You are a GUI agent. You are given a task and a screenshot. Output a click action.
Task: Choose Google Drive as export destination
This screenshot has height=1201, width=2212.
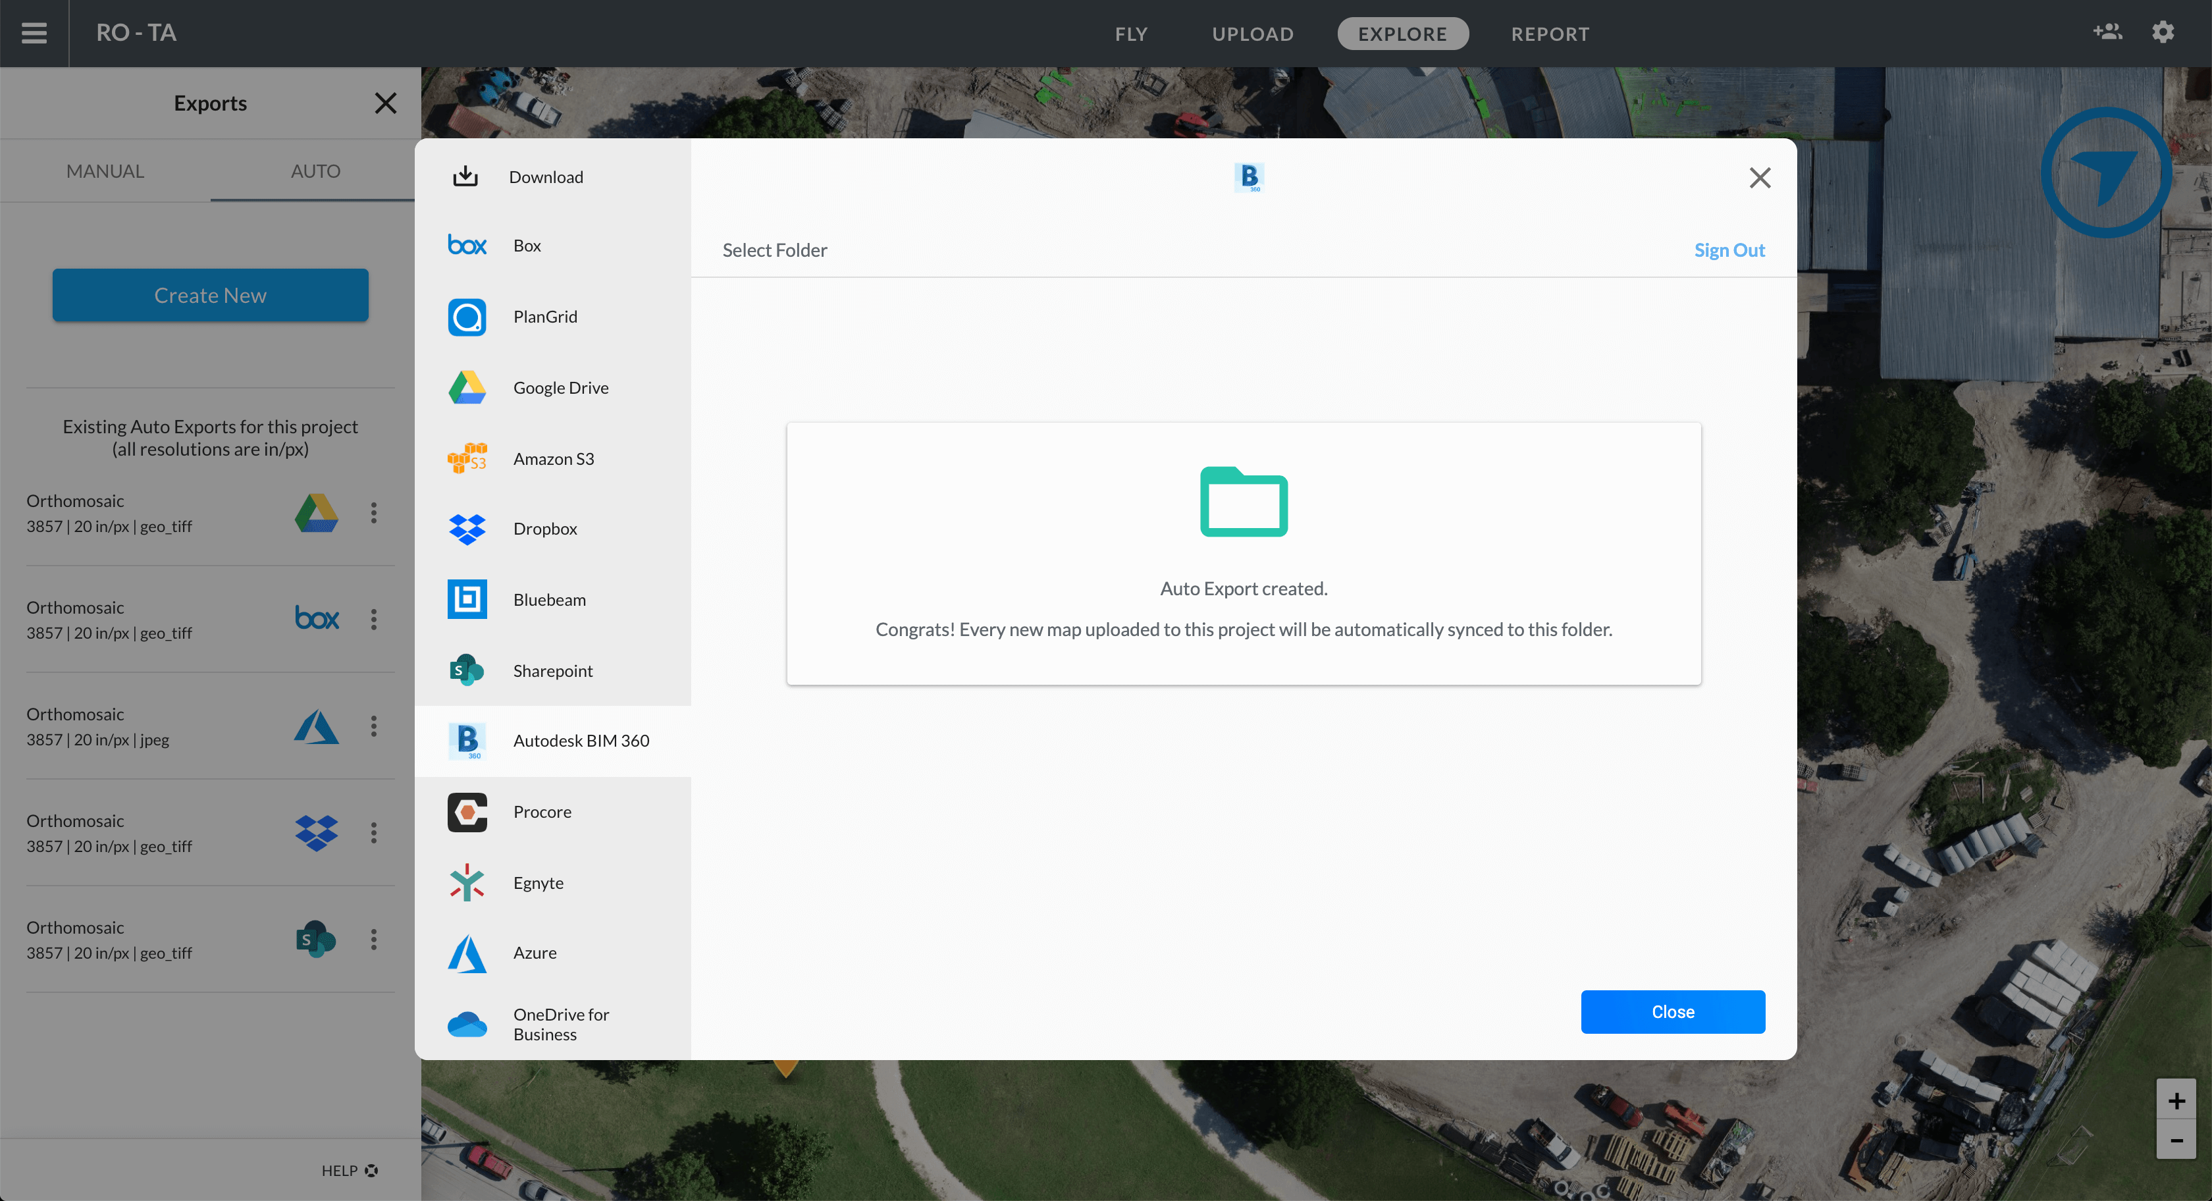(553, 387)
